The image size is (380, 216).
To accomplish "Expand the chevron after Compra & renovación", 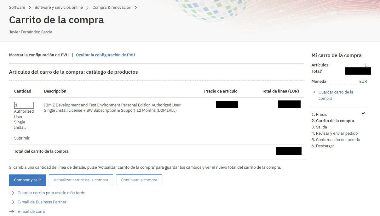I will coord(136,8).
